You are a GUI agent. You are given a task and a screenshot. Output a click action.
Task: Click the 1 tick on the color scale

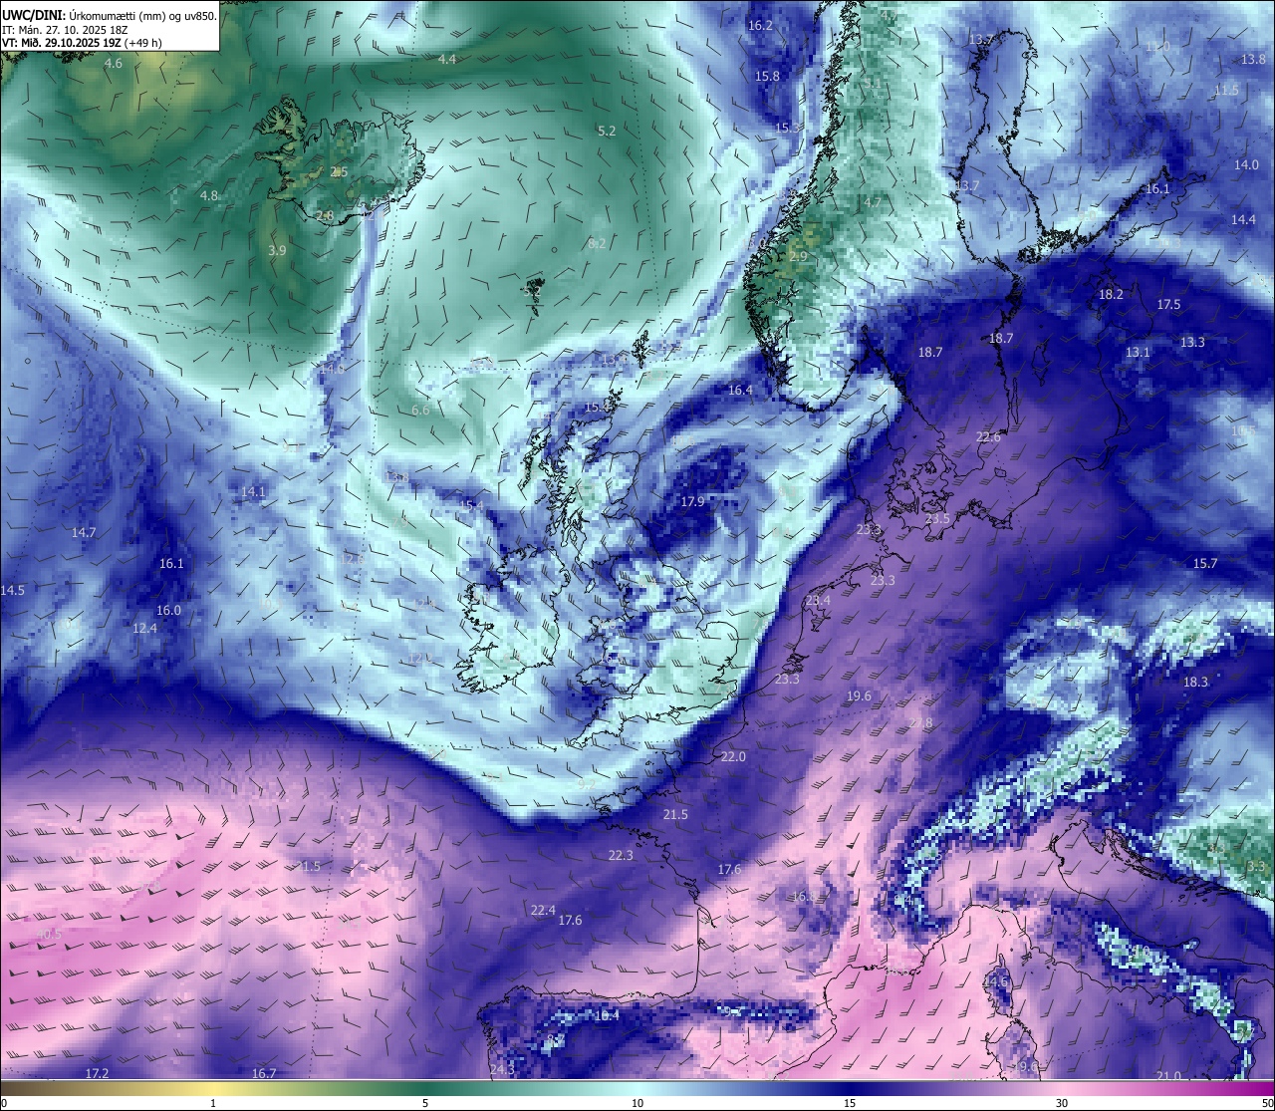pyautogui.click(x=213, y=1103)
